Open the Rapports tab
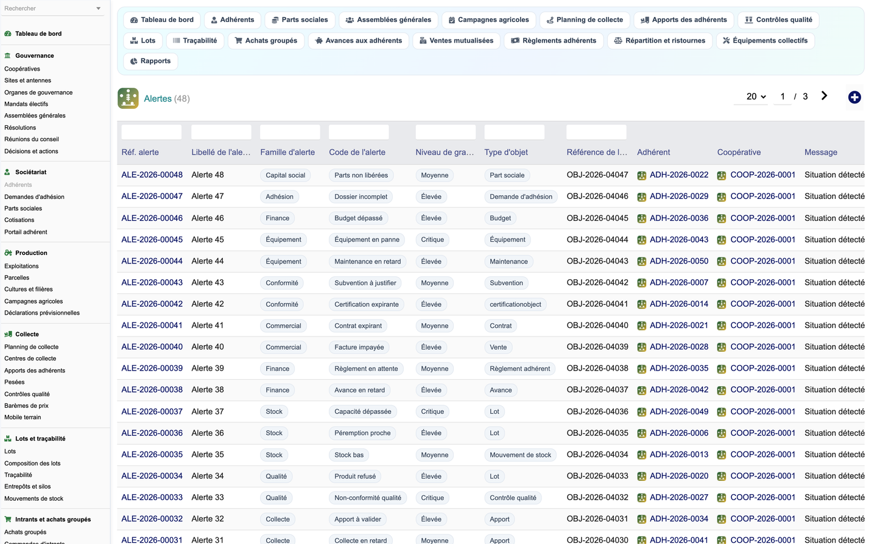The width and height of the screenshot is (880, 544). [x=150, y=61]
